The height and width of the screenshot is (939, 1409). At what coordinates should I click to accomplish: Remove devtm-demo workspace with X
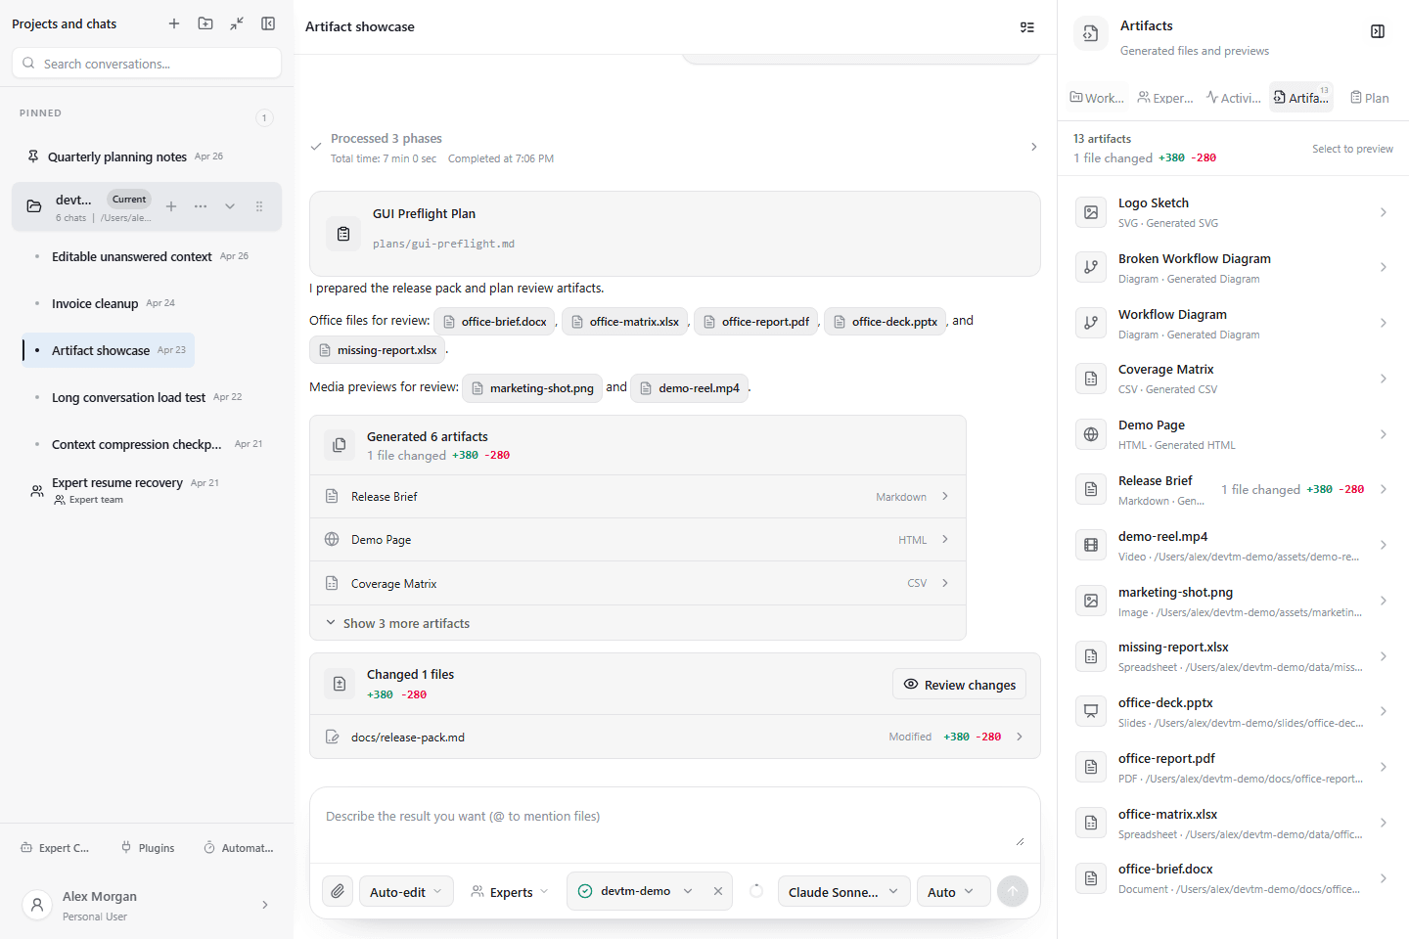click(x=718, y=891)
